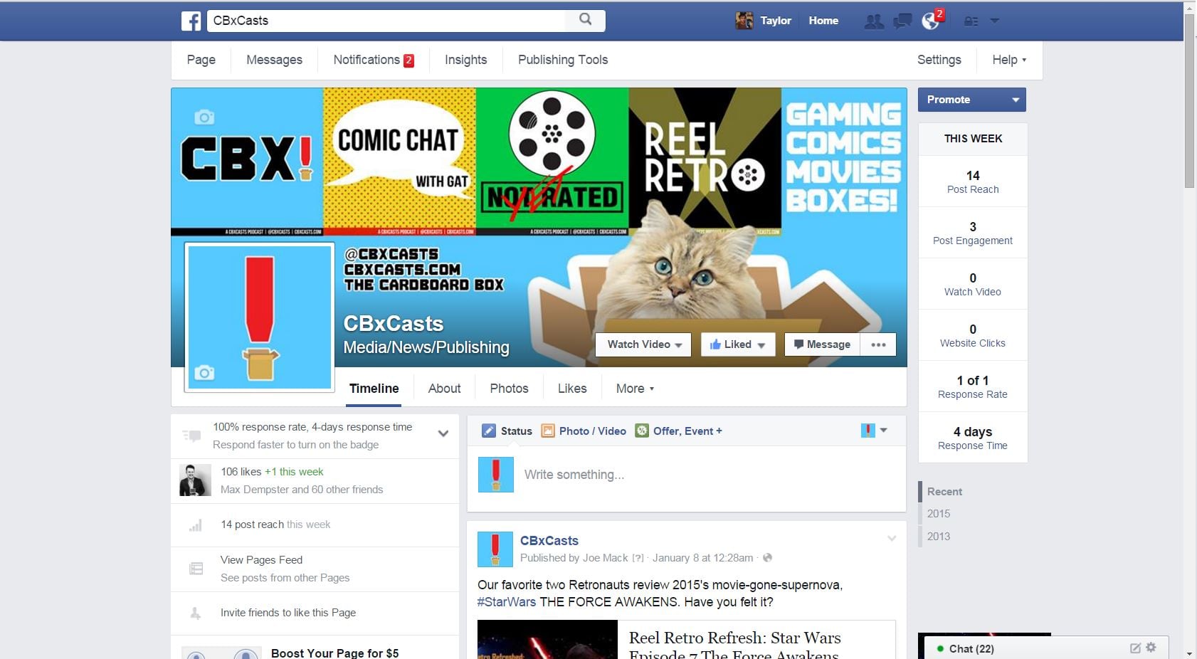
Task: Open the Help dropdown
Action: click(1009, 60)
